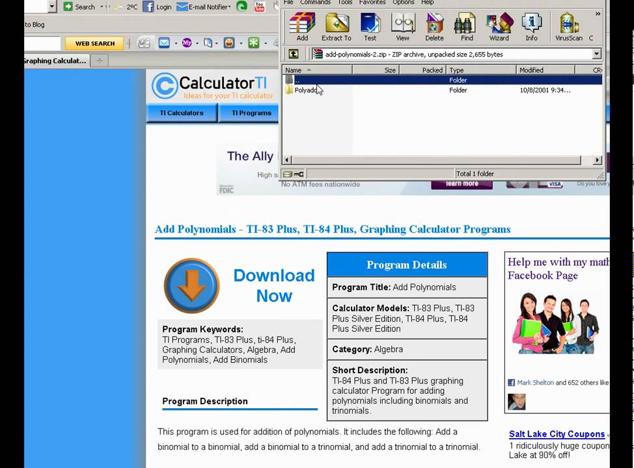Image resolution: width=634 pixels, height=468 pixels.
Task: Click the orange download arrow icon
Action: click(x=191, y=285)
